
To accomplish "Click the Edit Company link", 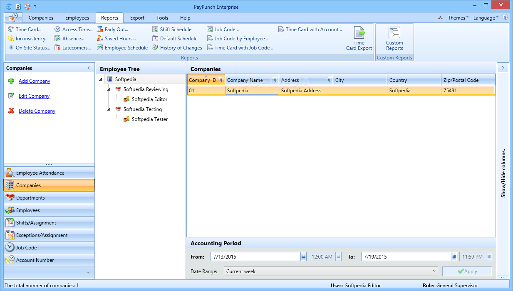I will [34, 96].
